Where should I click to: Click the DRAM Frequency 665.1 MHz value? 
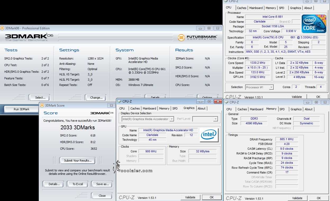pos(287,139)
